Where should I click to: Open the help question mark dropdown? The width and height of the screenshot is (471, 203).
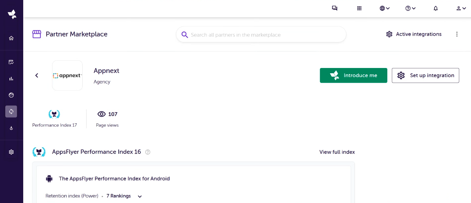[410, 8]
